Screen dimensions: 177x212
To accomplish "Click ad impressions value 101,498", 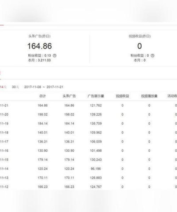I will click(x=96, y=151).
